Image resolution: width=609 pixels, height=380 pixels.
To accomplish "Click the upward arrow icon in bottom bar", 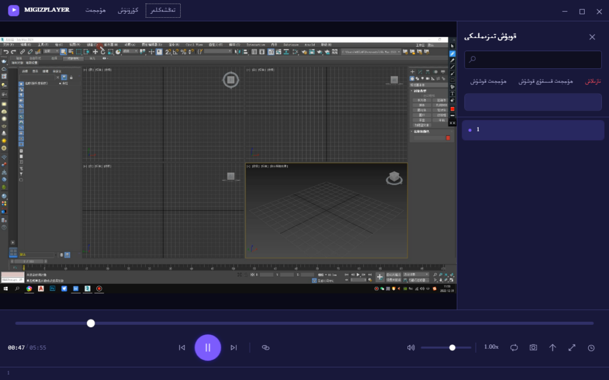I will click(x=553, y=347).
